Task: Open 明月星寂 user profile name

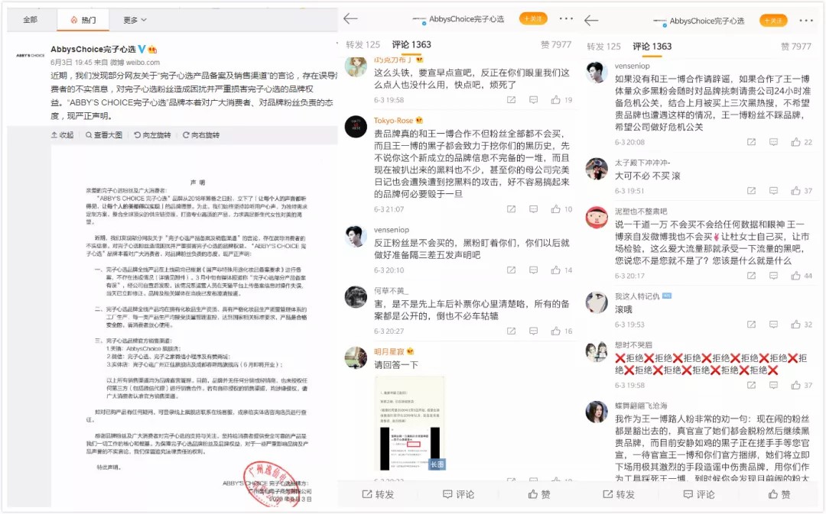Action: tap(389, 351)
